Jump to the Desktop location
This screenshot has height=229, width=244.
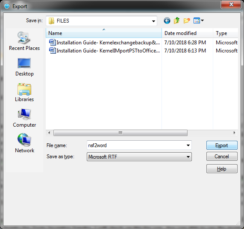[24, 67]
